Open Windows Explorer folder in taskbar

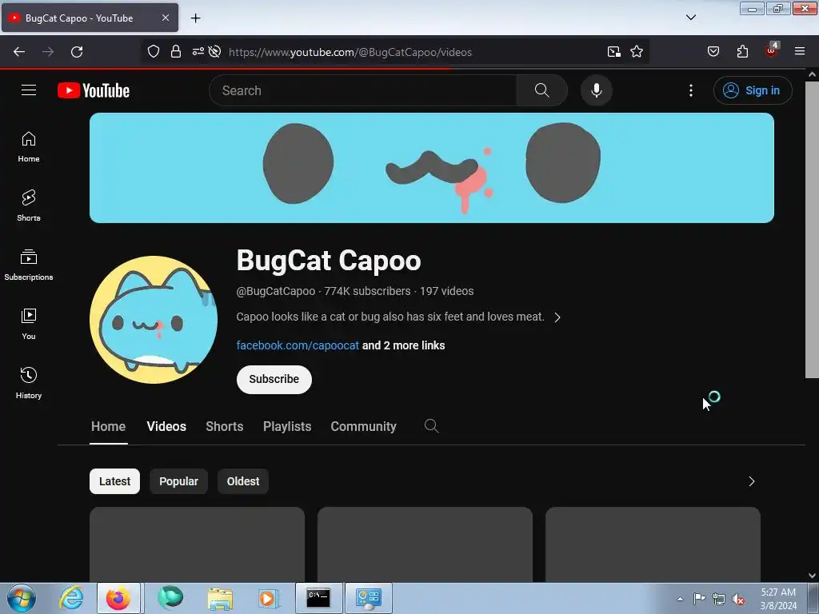point(220,598)
